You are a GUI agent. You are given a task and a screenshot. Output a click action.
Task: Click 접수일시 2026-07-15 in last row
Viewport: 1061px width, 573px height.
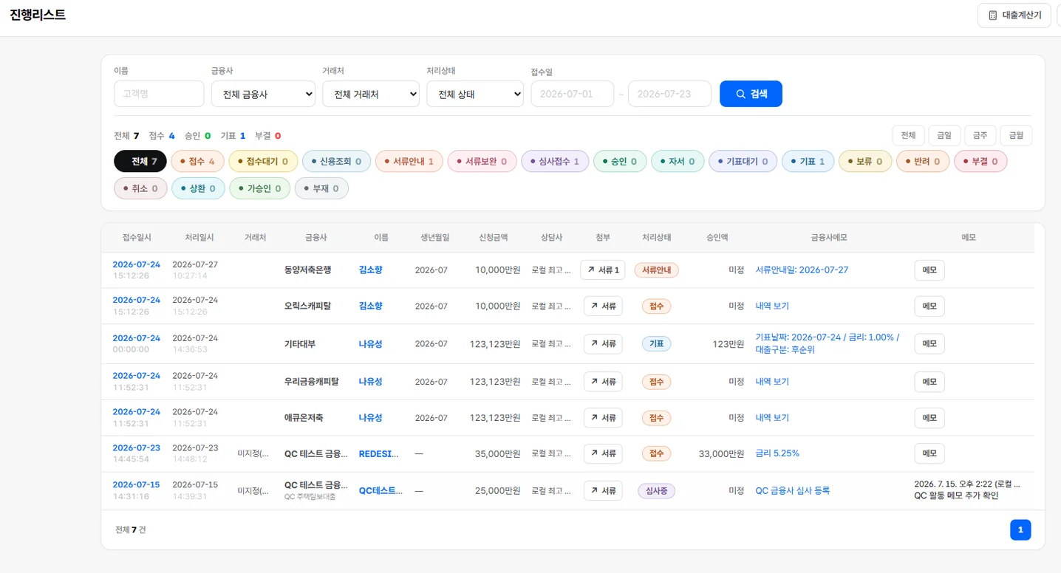click(x=136, y=484)
